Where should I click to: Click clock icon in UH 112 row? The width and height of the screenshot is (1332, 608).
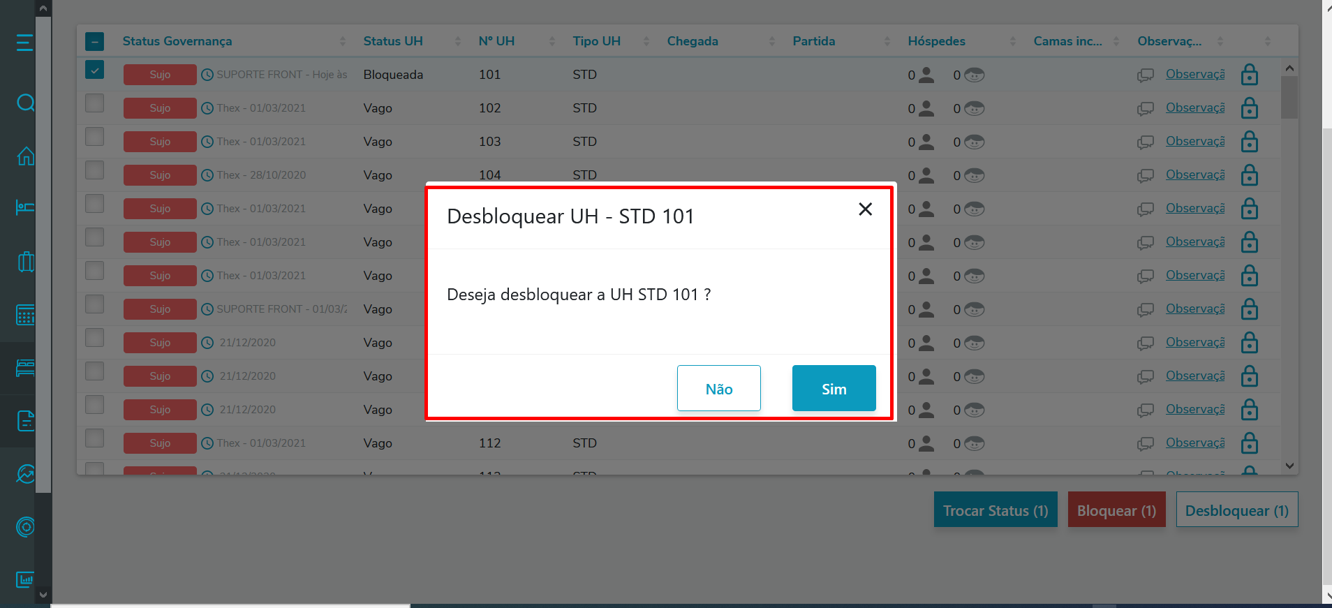click(207, 443)
